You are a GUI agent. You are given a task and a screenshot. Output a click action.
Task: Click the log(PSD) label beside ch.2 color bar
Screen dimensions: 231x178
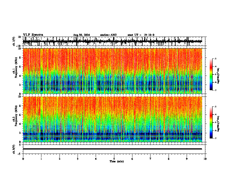(x=218, y=124)
